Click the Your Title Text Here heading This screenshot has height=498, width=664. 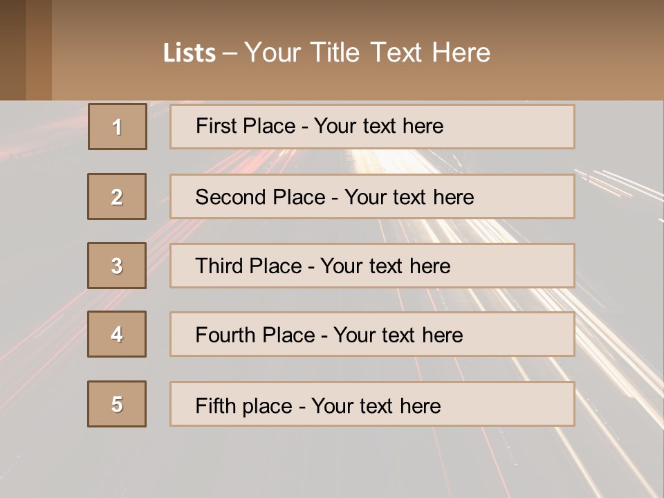367,53
